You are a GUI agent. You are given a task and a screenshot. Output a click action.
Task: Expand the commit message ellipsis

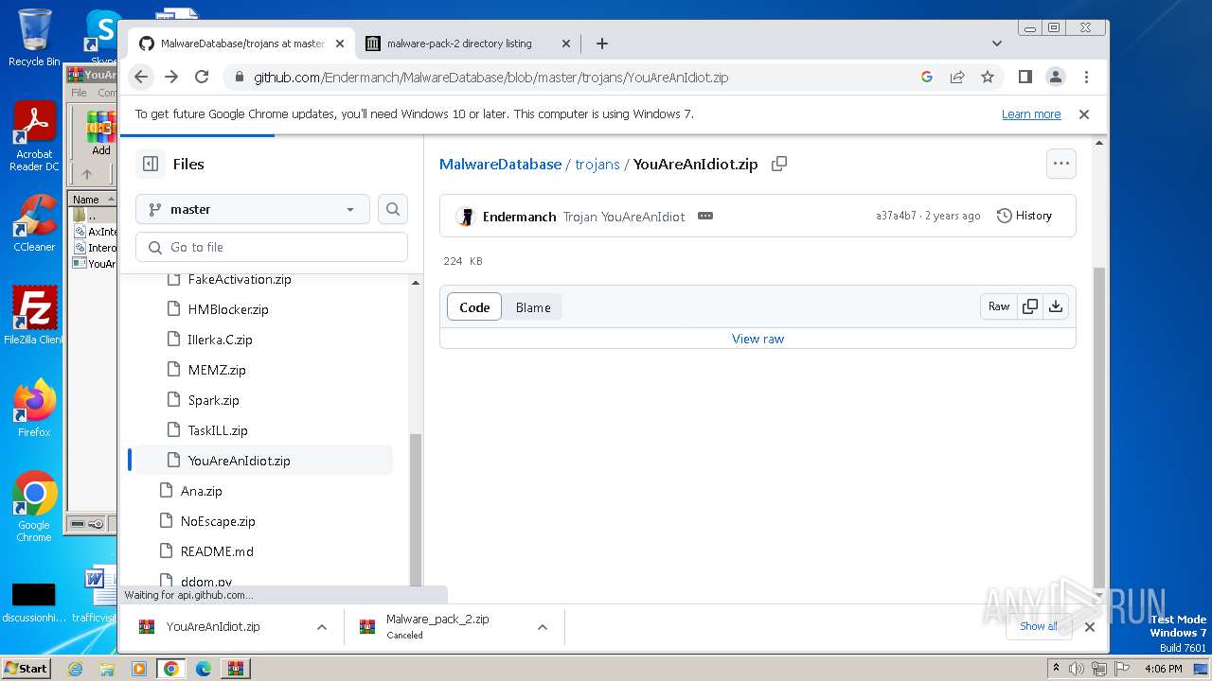704,216
